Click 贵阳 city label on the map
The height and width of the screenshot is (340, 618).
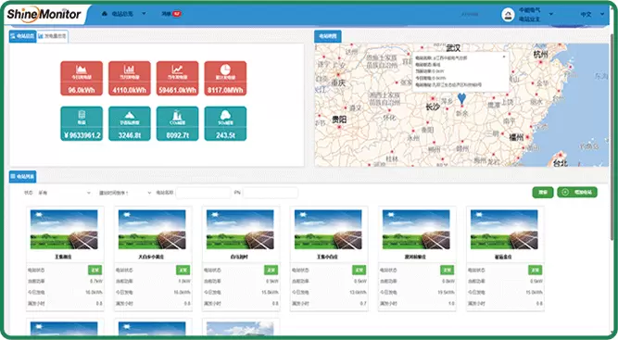click(x=339, y=120)
